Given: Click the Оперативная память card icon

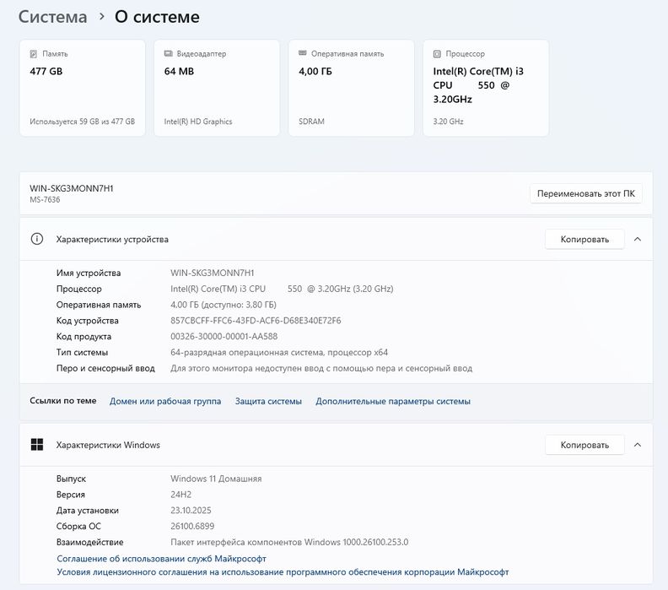Looking at the screenshot, I should point(304,54).
